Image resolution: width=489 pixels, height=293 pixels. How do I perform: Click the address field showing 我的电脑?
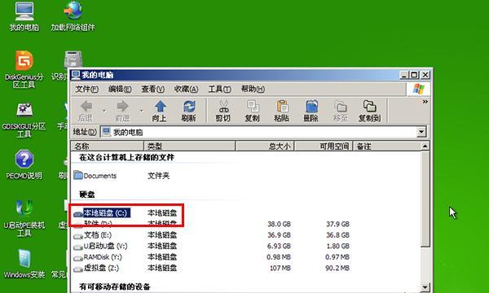click(259, 132)
